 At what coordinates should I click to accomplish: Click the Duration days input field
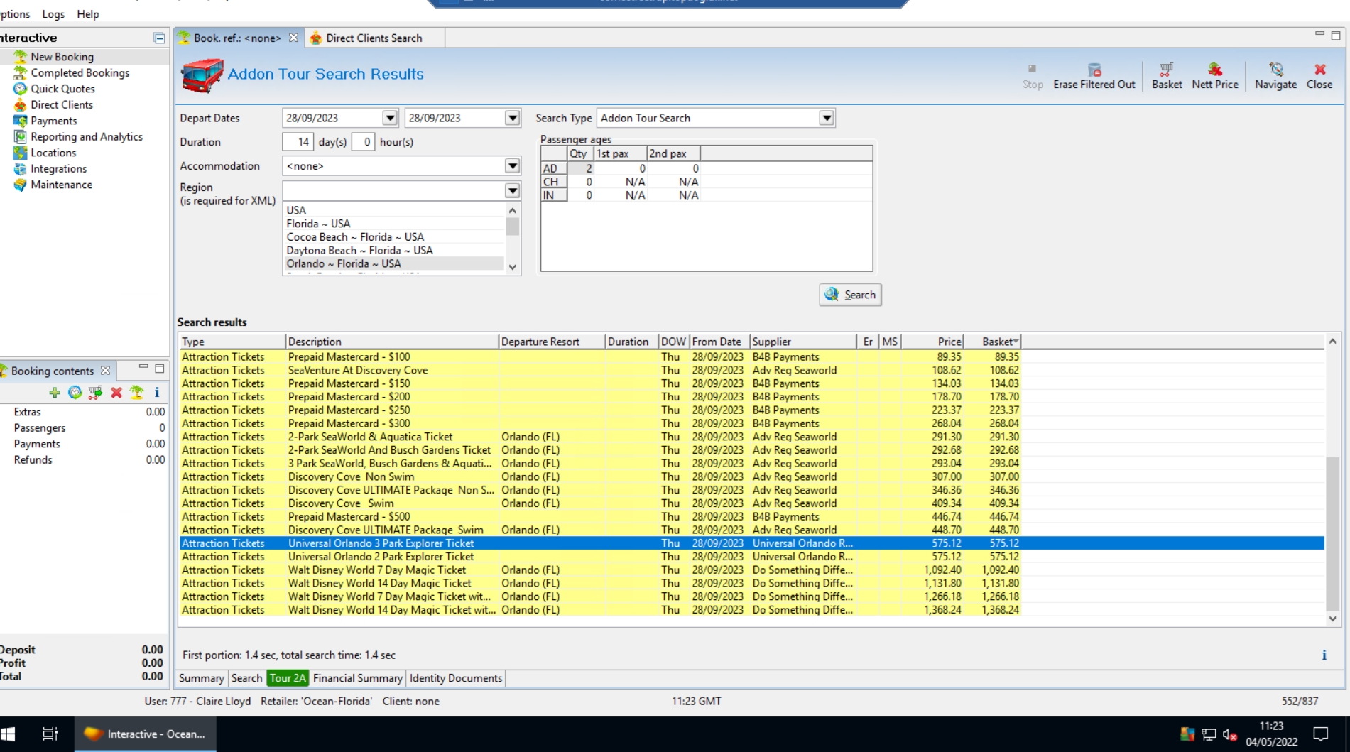click(x=298, y=142)
